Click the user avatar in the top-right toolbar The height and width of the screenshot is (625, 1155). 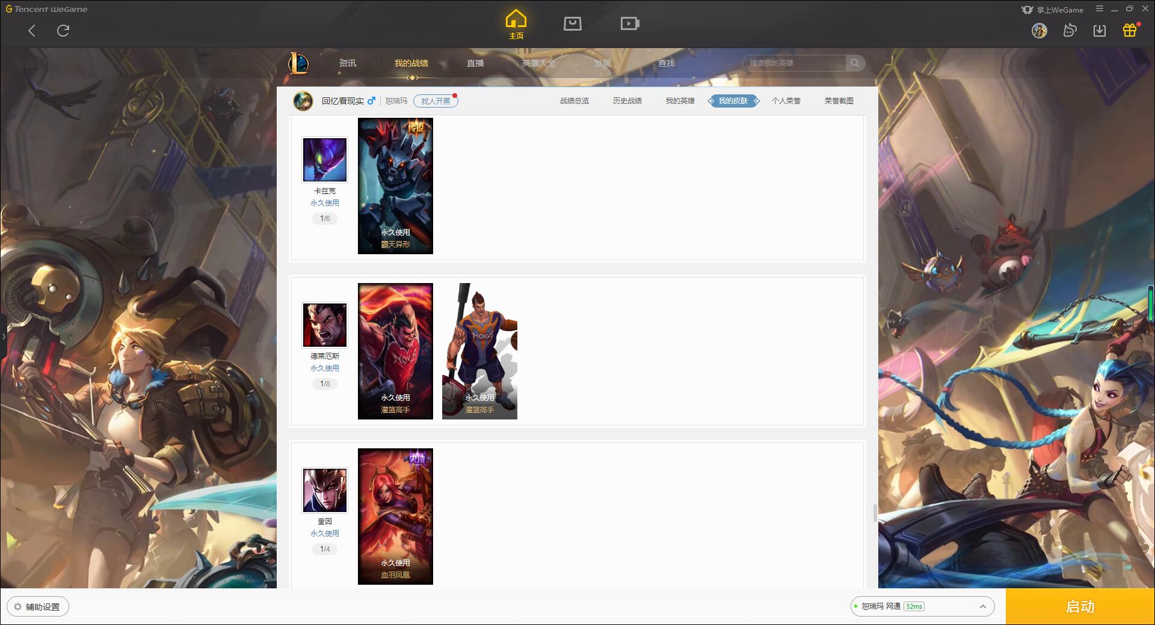point(1039,30)
